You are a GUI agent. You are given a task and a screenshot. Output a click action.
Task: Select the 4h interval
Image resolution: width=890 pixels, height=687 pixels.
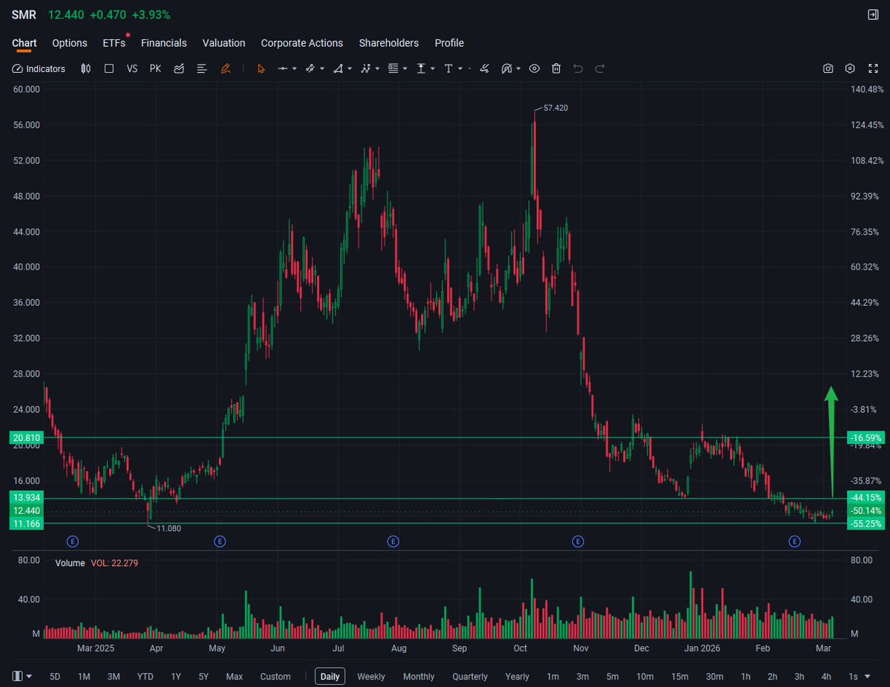tap(826, 677)
